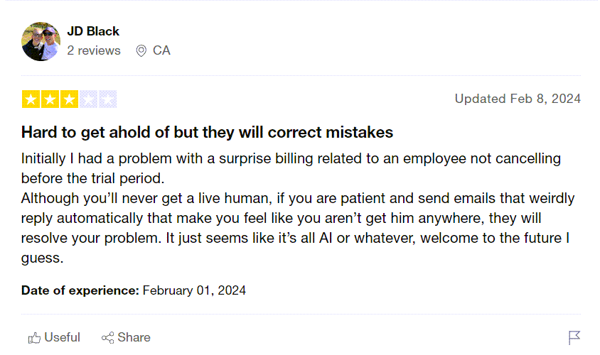Click the location pin icon beside CA
This screenshot has height=355, width=600.
tap(141, 50)
